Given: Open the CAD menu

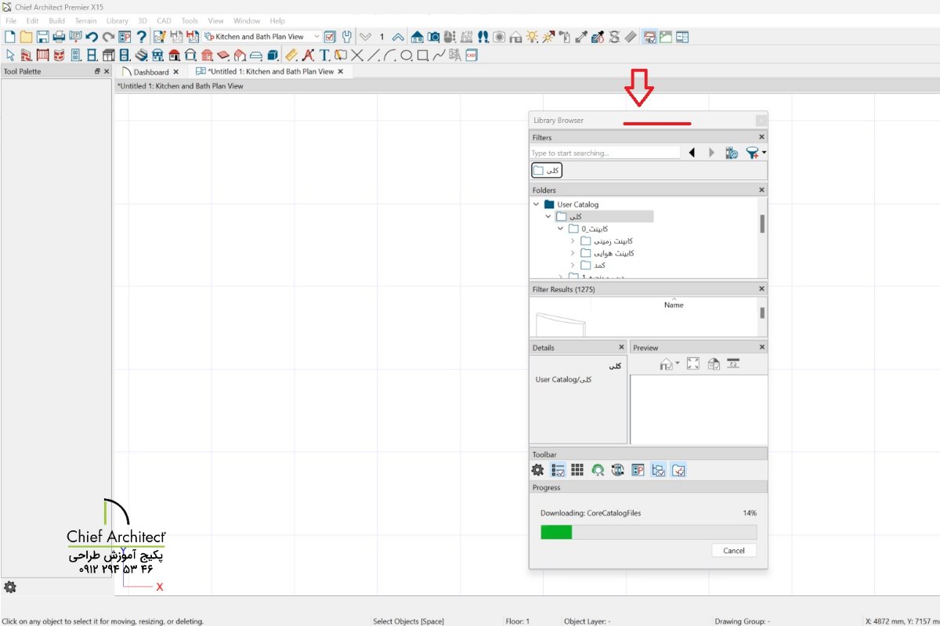Looking at the screenshot, I should pyautogui.click(x=164, y=20).
